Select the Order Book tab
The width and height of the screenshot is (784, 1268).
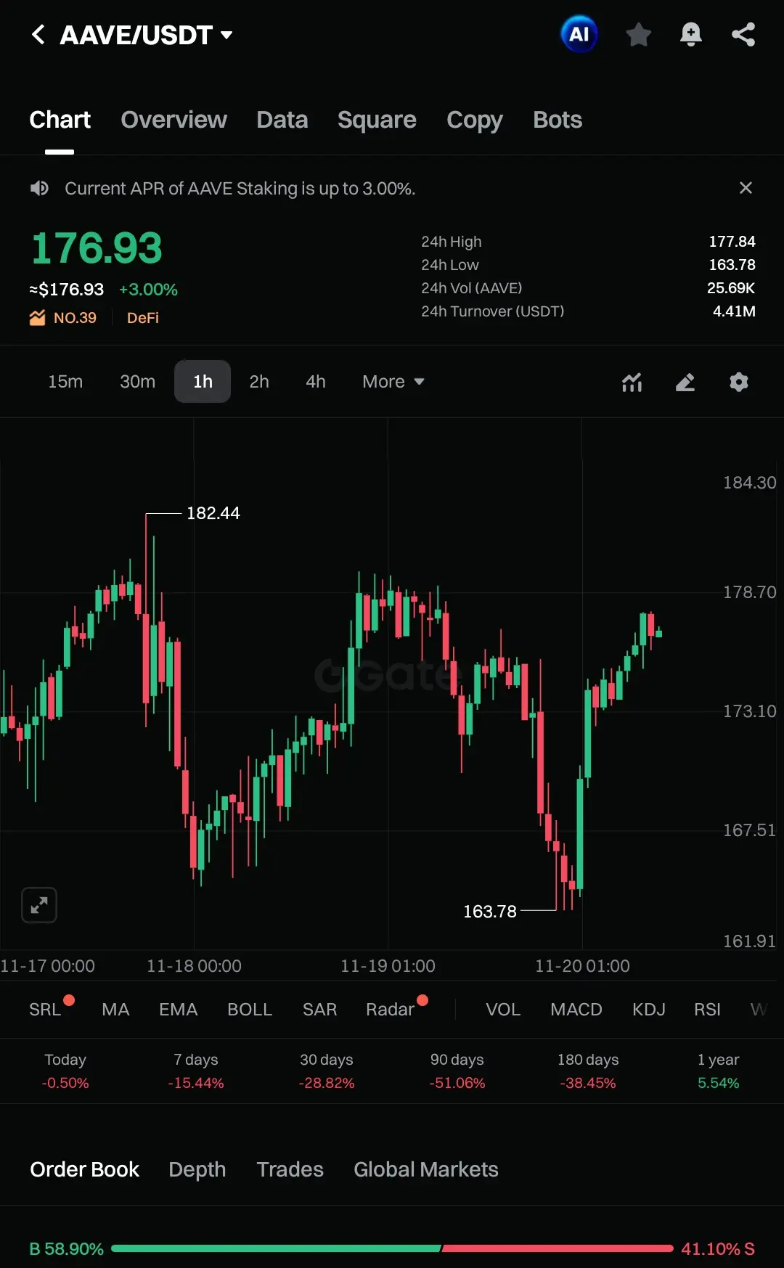[84, 1169]
